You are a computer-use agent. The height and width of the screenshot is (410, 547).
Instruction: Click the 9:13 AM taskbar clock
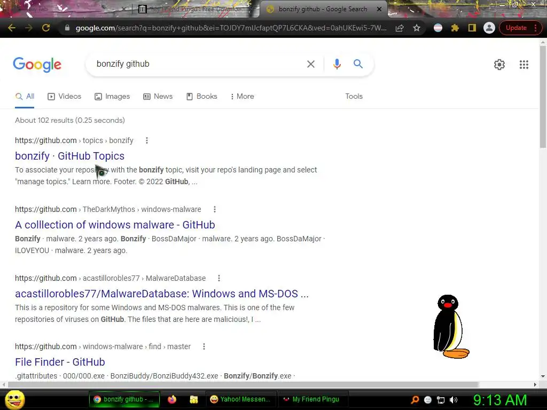coord(500,400)
